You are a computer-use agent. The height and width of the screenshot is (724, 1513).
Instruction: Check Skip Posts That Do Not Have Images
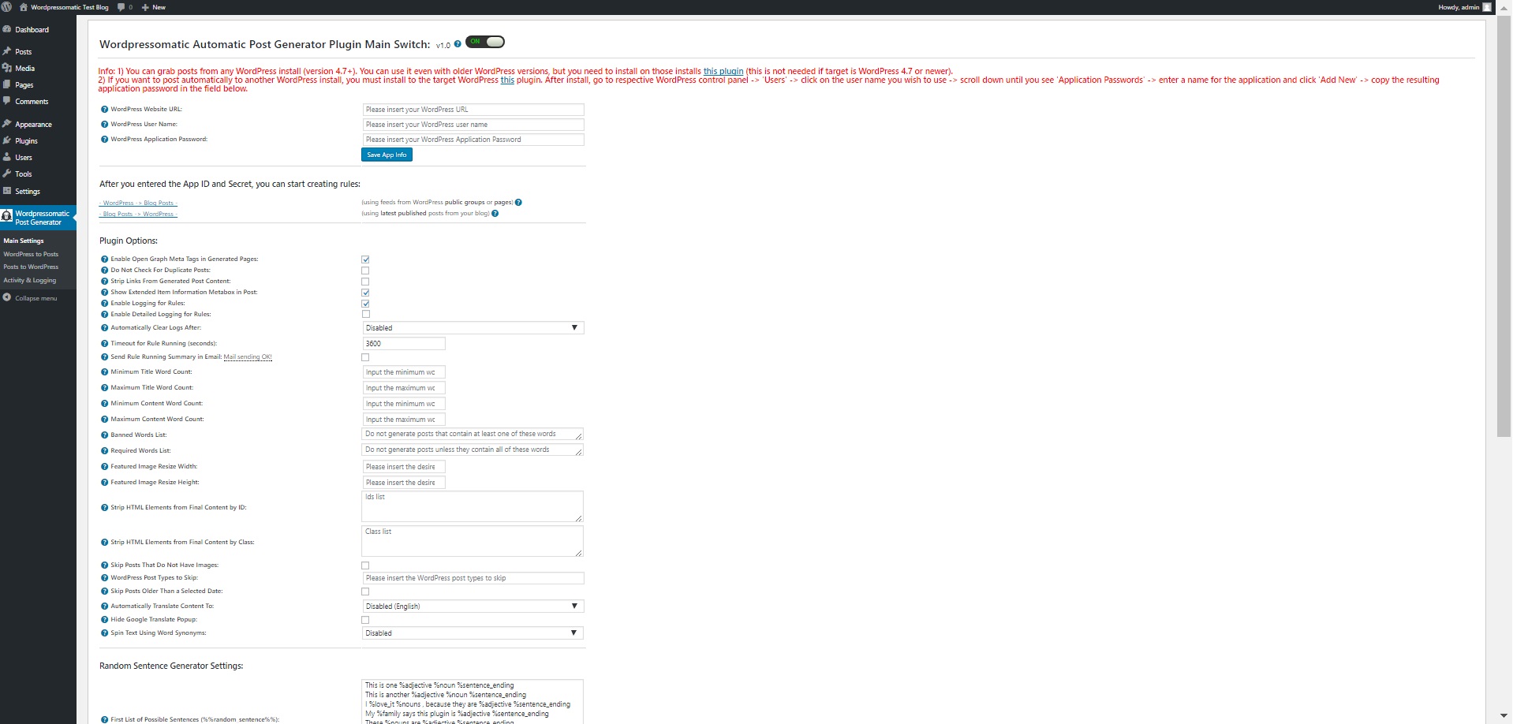point(365,565)
